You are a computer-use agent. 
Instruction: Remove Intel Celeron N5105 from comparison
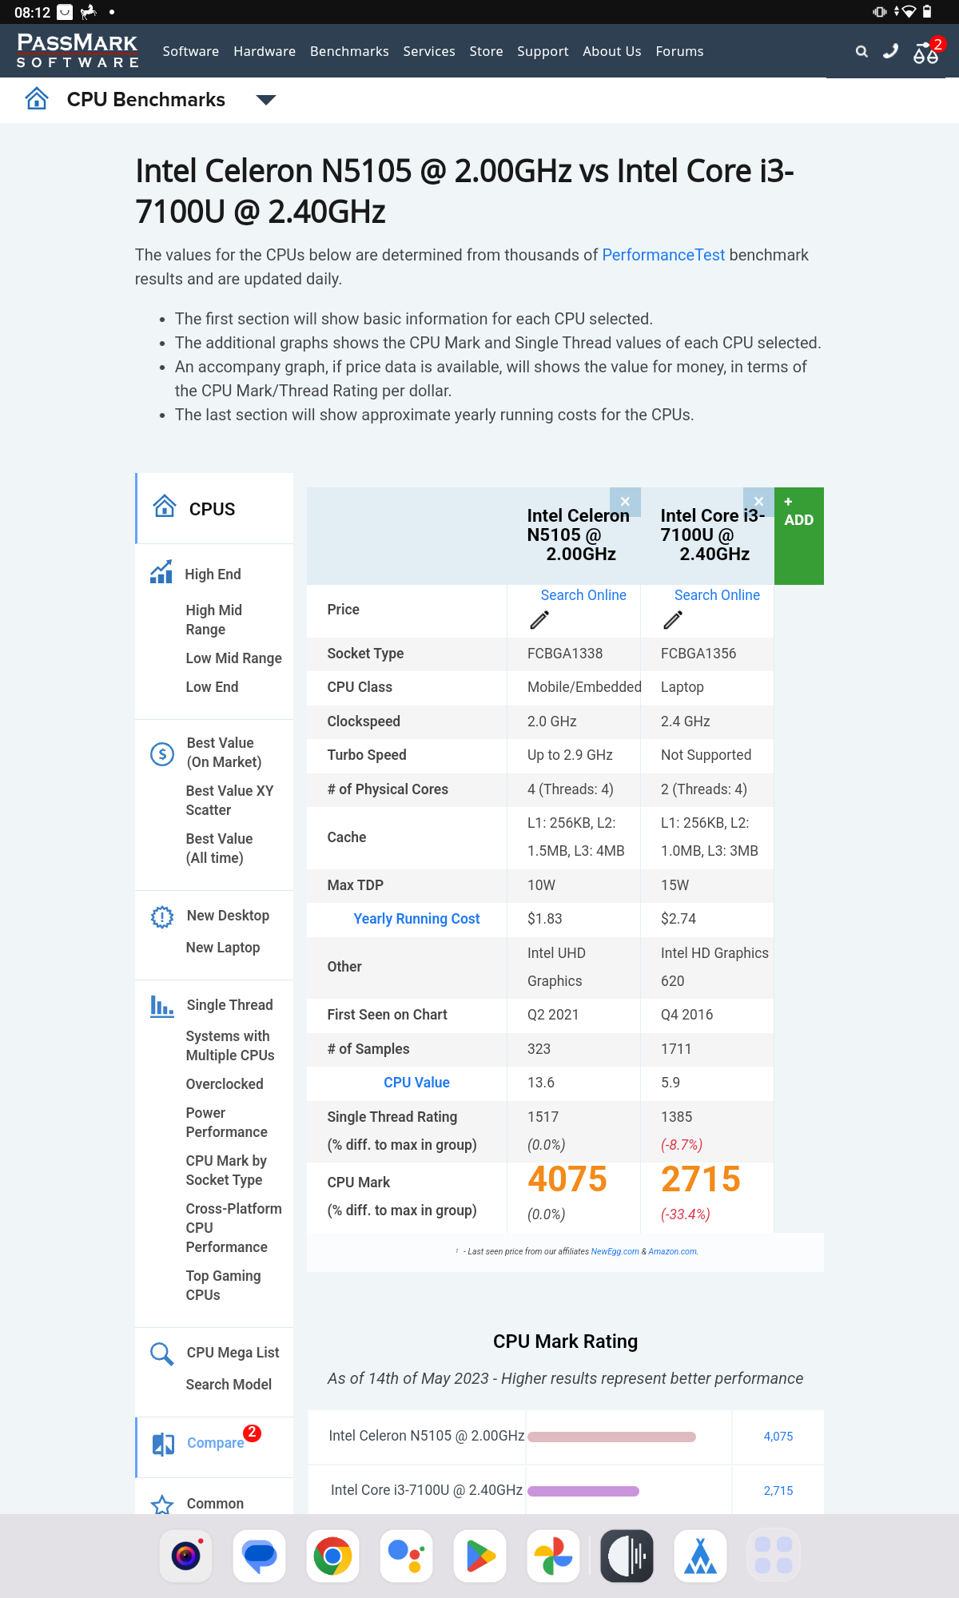625,502
